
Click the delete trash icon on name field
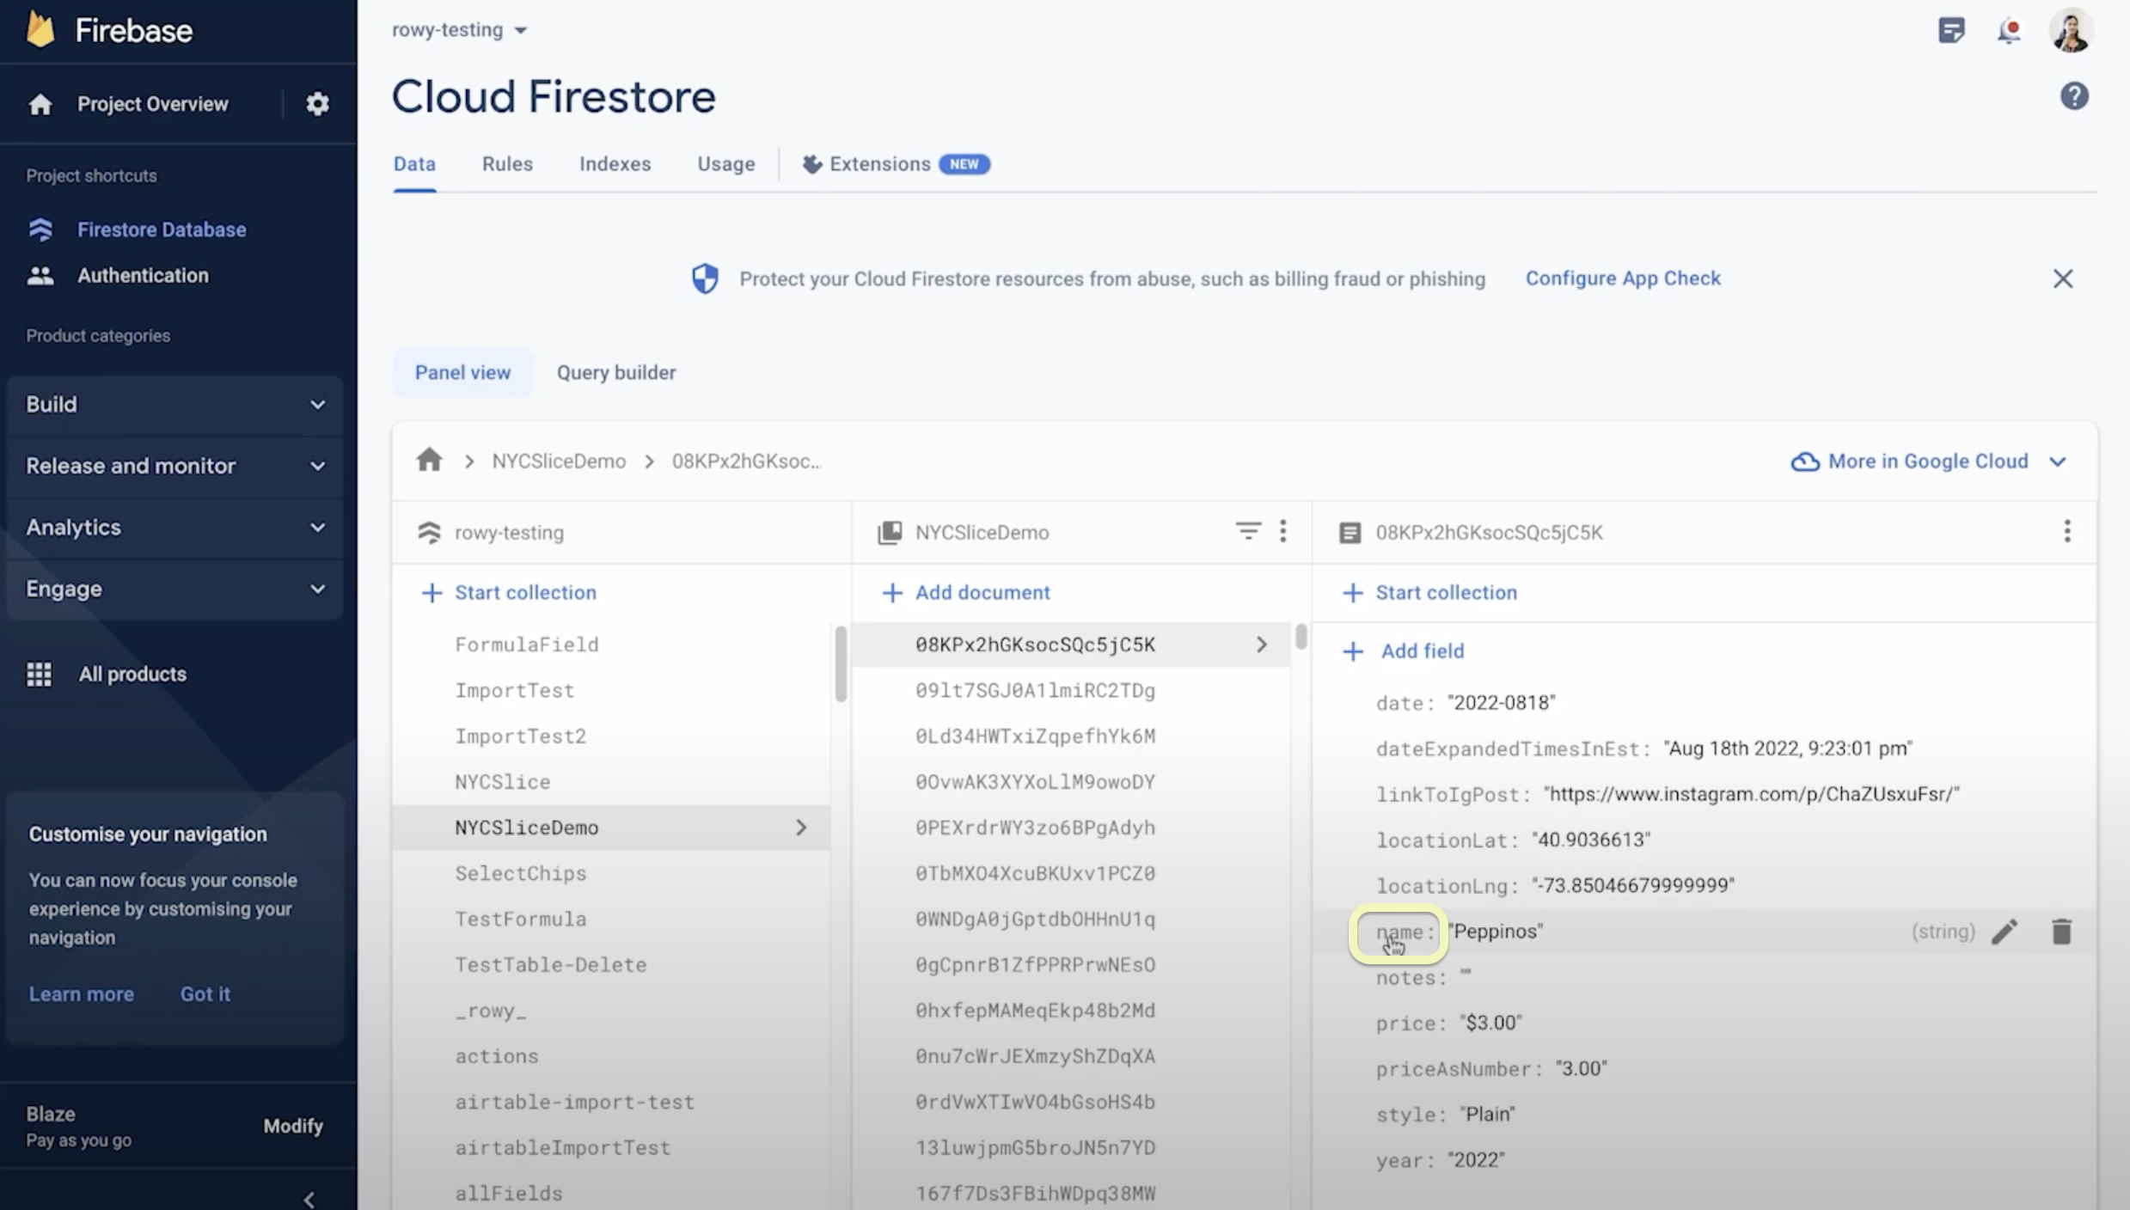[2061, 931]
